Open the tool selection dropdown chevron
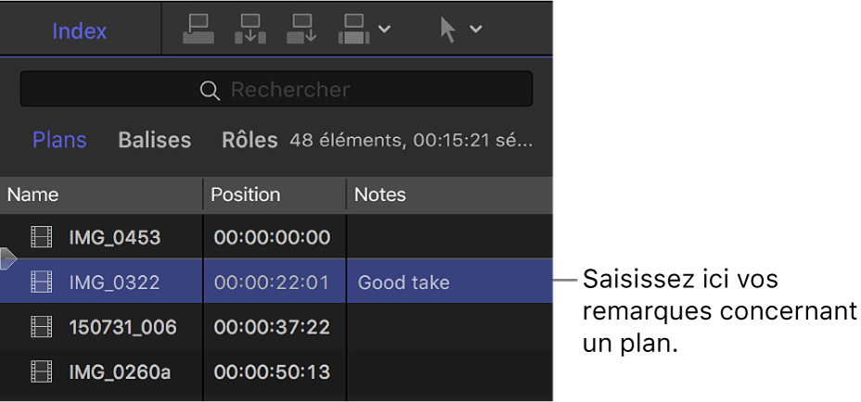Image resolution: width=861 pixels, height=402 pixels. coord(476,30)
